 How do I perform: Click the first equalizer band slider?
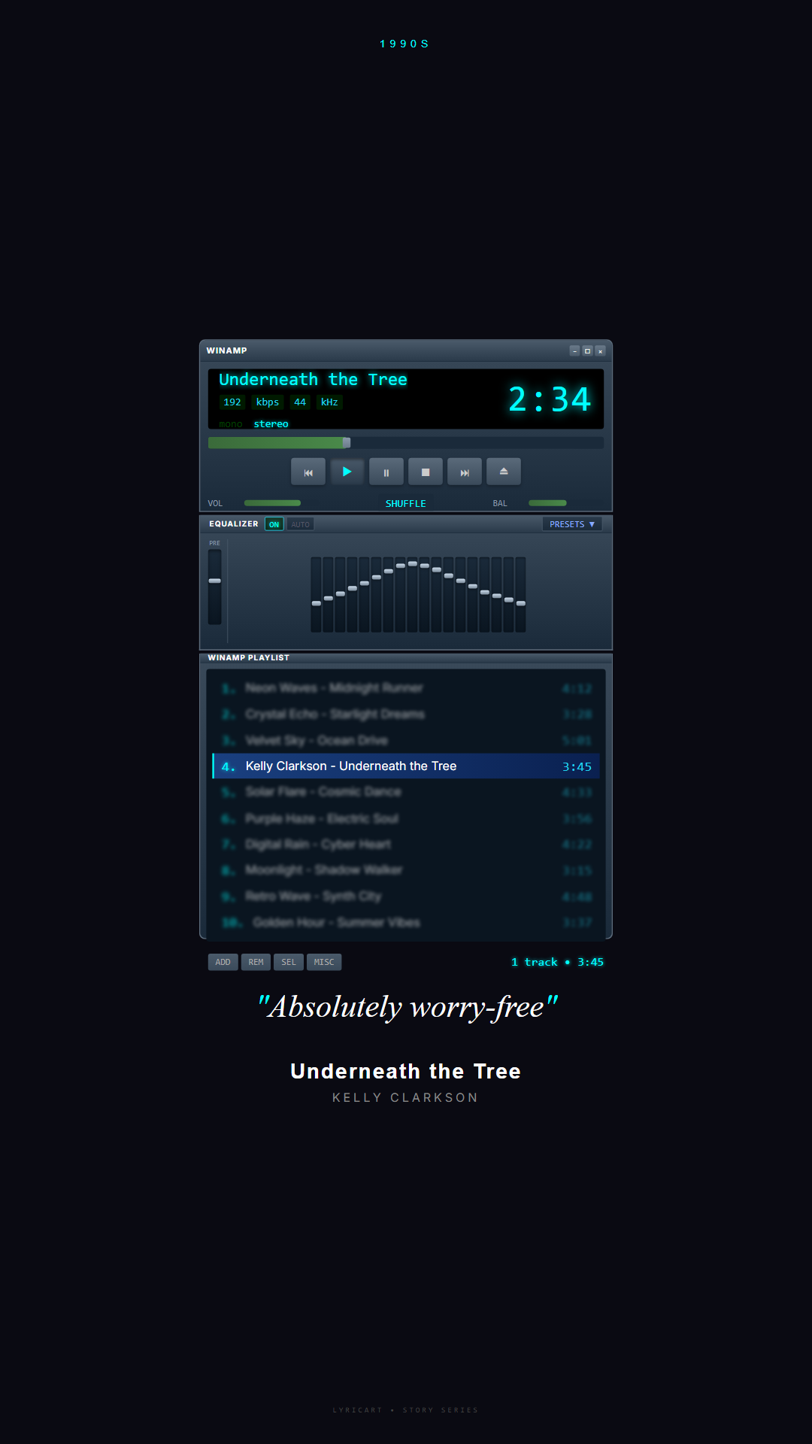point(317,594)
